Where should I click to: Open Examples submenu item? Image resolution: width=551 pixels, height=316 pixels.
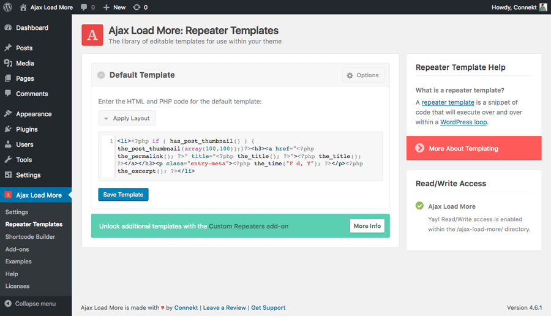pyautogui.click(x=18, y=261)
